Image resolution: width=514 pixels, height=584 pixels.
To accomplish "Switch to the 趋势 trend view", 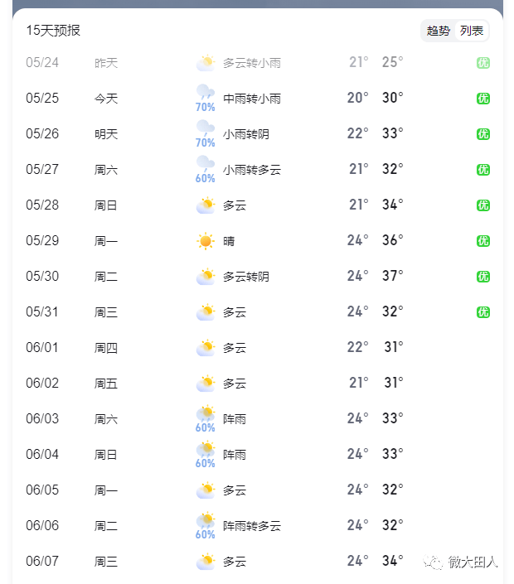I will pyautogui.click(x=439, y=31).
